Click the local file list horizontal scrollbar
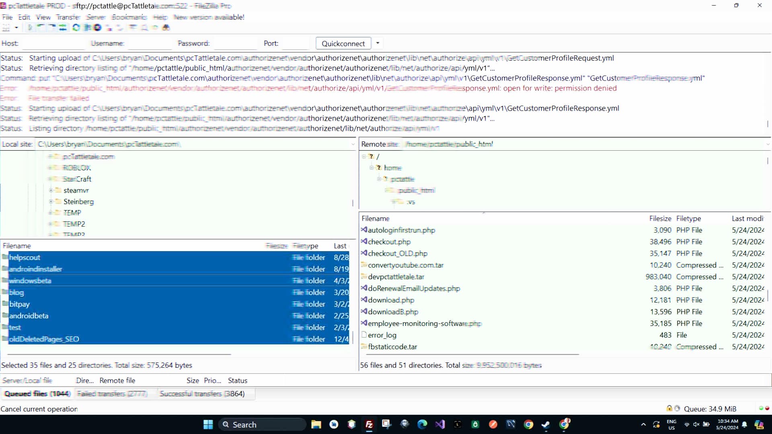 coord(119,354)
